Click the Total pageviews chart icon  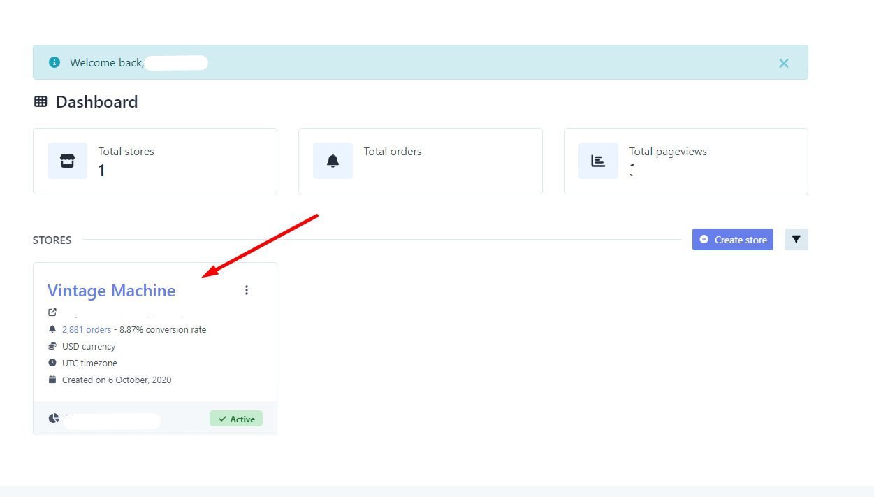(x=598, y=161)
